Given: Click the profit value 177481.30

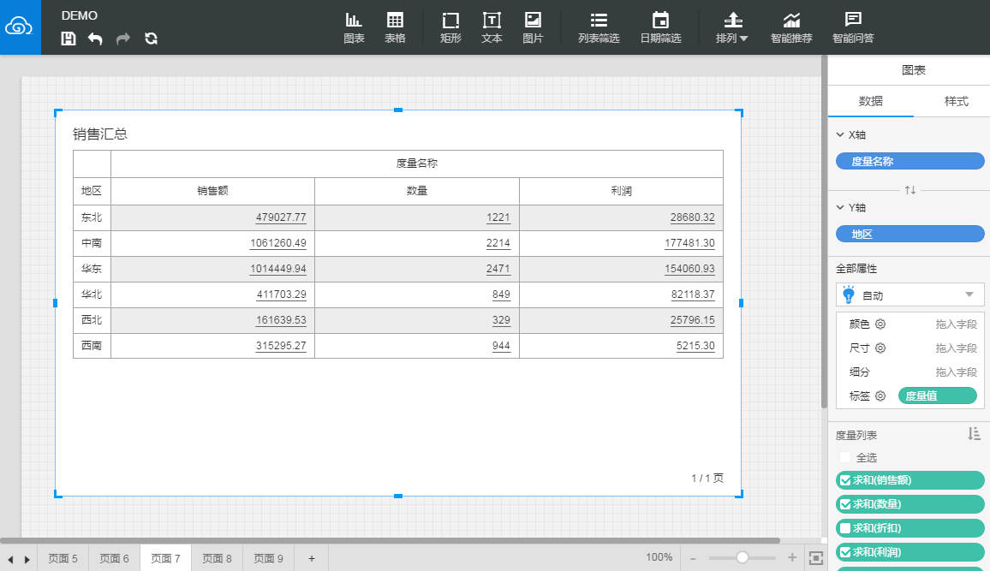Looking at the screenshot, I should pos(689,243).
